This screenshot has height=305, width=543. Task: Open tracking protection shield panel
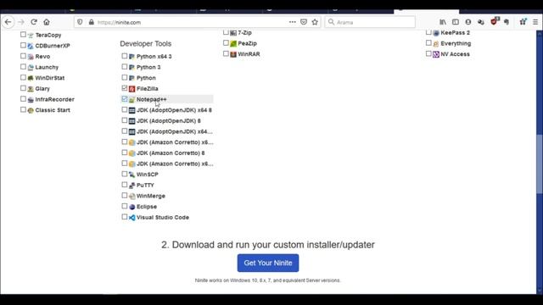tap(80, 22)
